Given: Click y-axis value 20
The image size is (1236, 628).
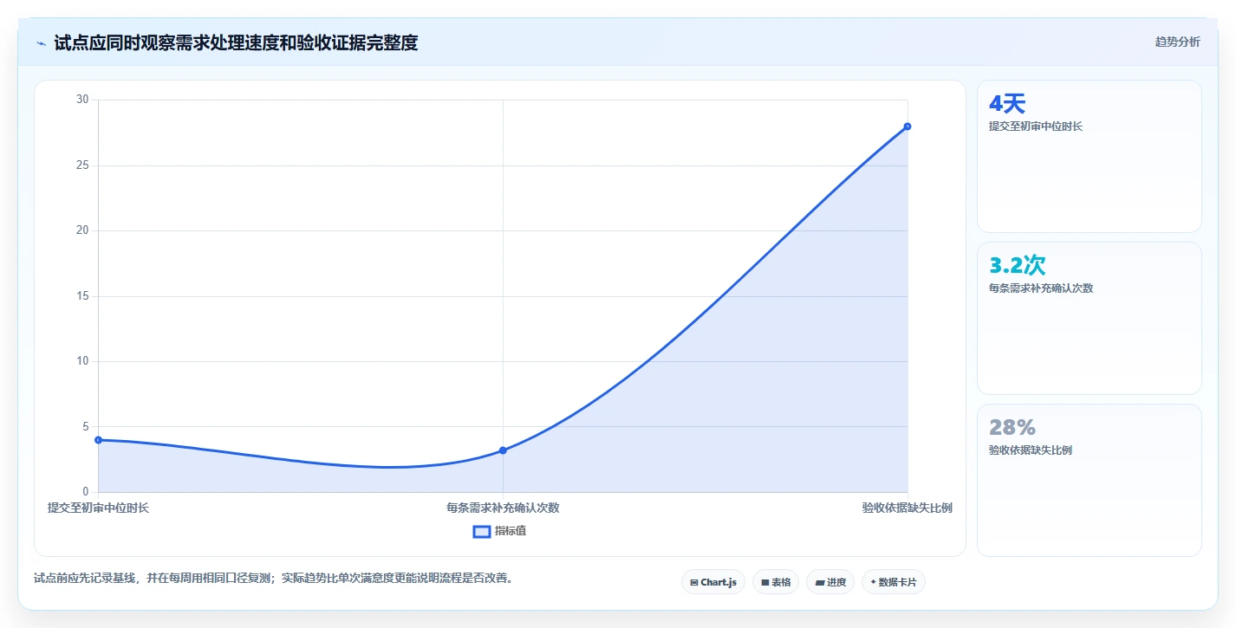Looking at the screenshot, I should 82,230.
